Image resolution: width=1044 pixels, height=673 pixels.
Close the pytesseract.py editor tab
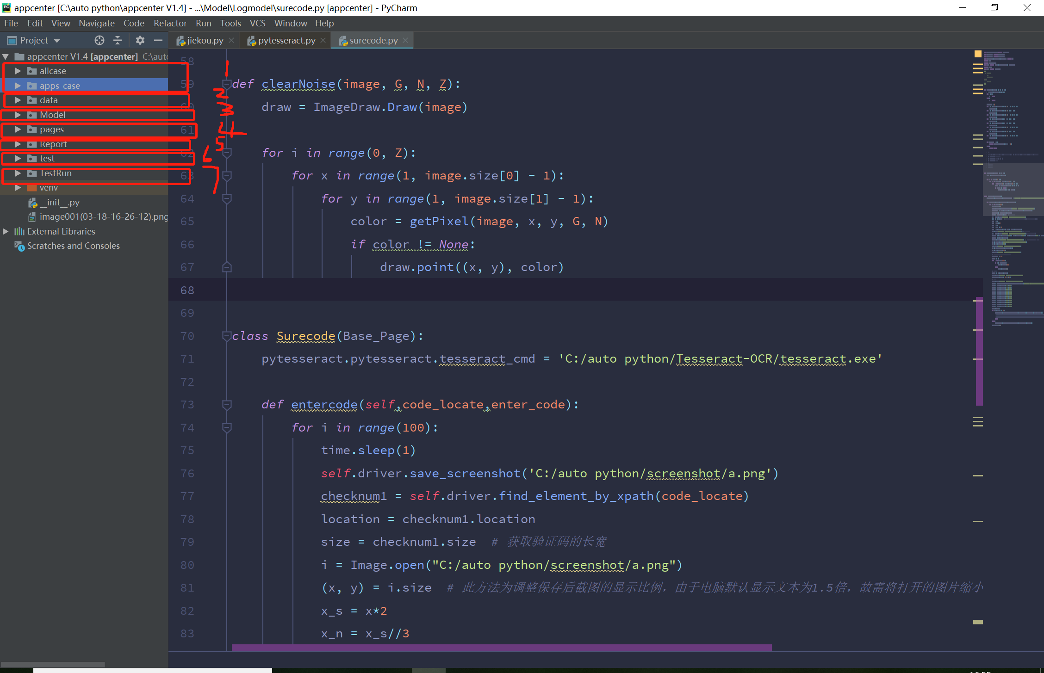323,41
